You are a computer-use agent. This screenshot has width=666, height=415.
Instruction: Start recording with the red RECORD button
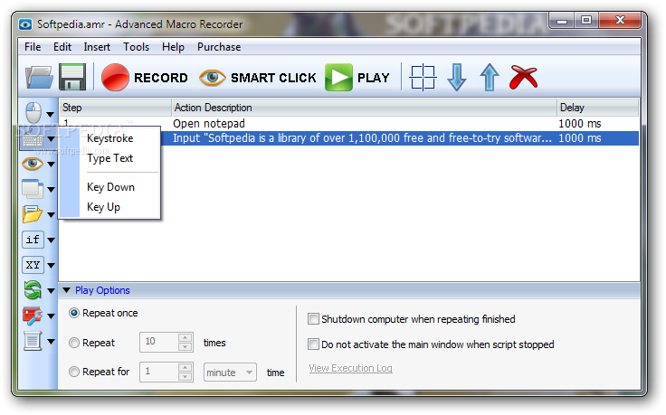pyautogui.click(x=145, y=77)
